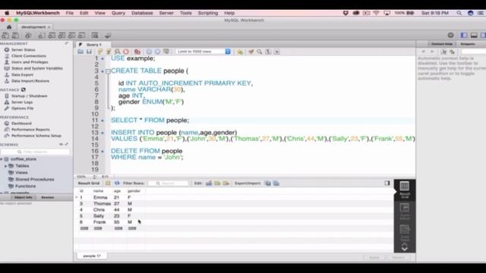Toggle the bottom output panel
This screenshot has height=273, width=486.
click(x=474, y=36)
